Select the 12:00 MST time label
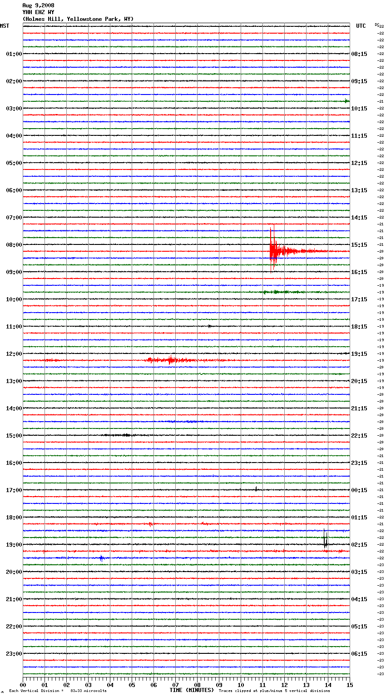The image size is (386, 697). click(14, 354)
